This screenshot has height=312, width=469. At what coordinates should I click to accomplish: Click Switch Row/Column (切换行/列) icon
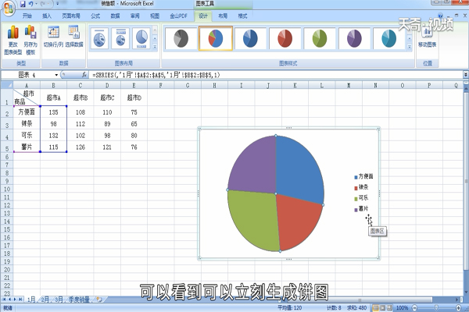53,37
